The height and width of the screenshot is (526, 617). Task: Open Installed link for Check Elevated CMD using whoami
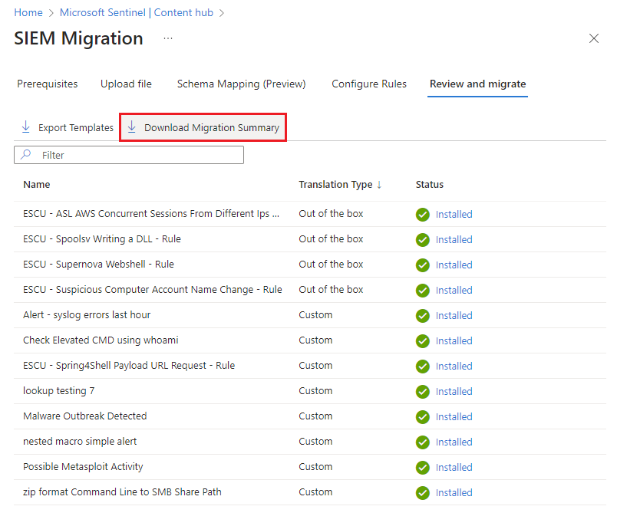click(x=454, y=341)
